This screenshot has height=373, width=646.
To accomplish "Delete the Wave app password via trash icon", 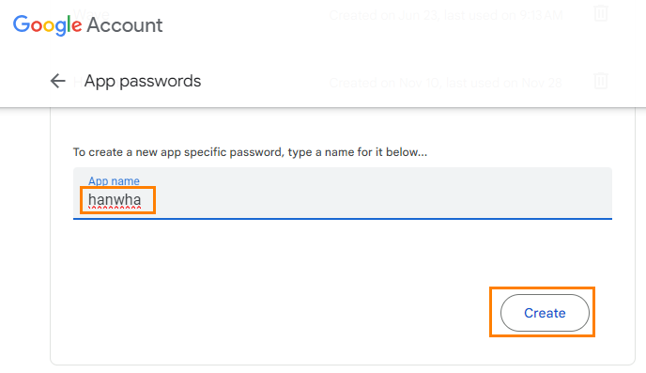I will point(601,13).
